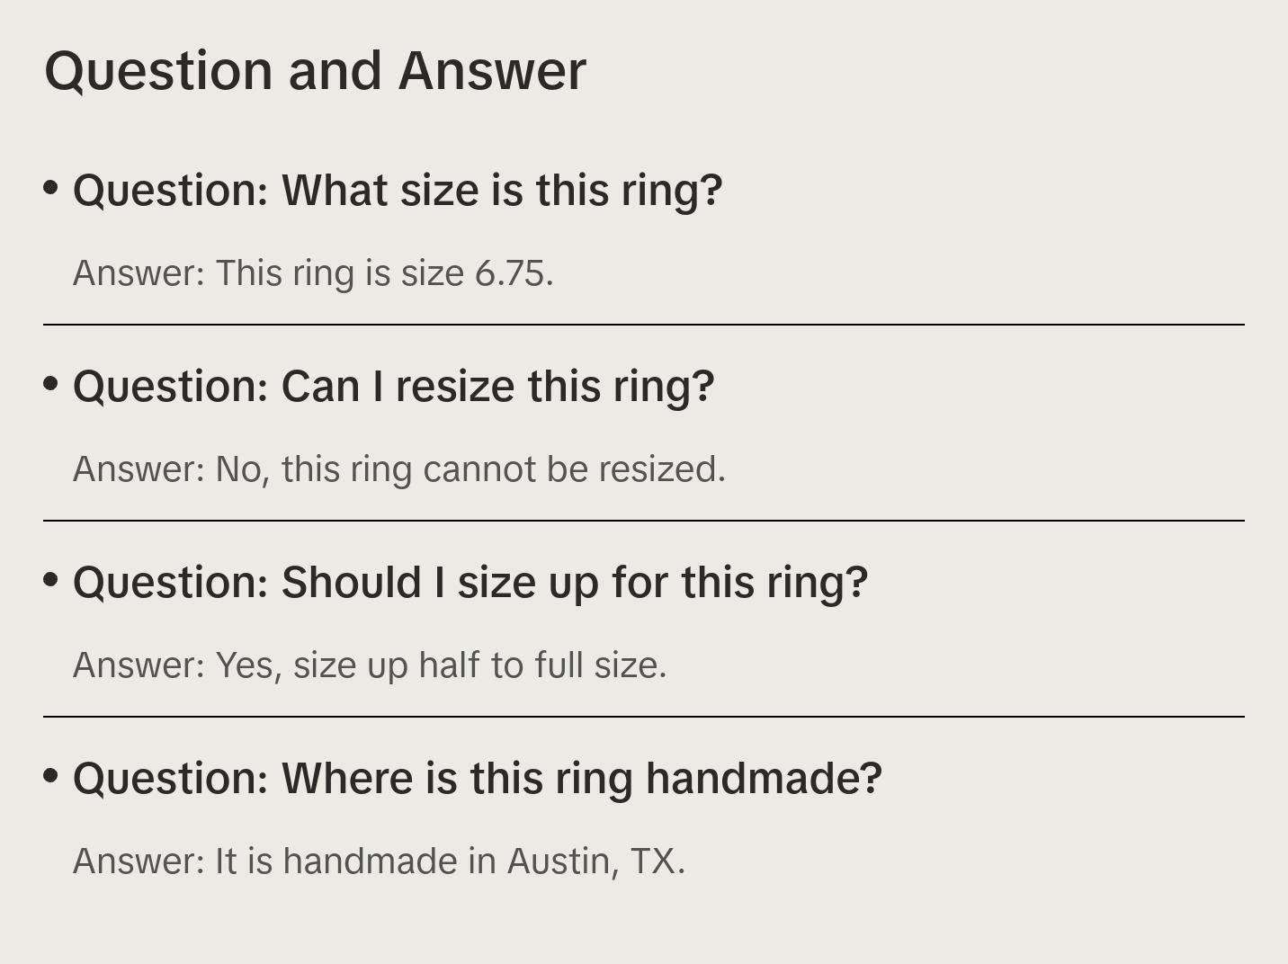Image resolution: width=1288 pixels, height=964 pixels.
Task: Click the divider line below the size up answer
Action: tap(644, 717)
